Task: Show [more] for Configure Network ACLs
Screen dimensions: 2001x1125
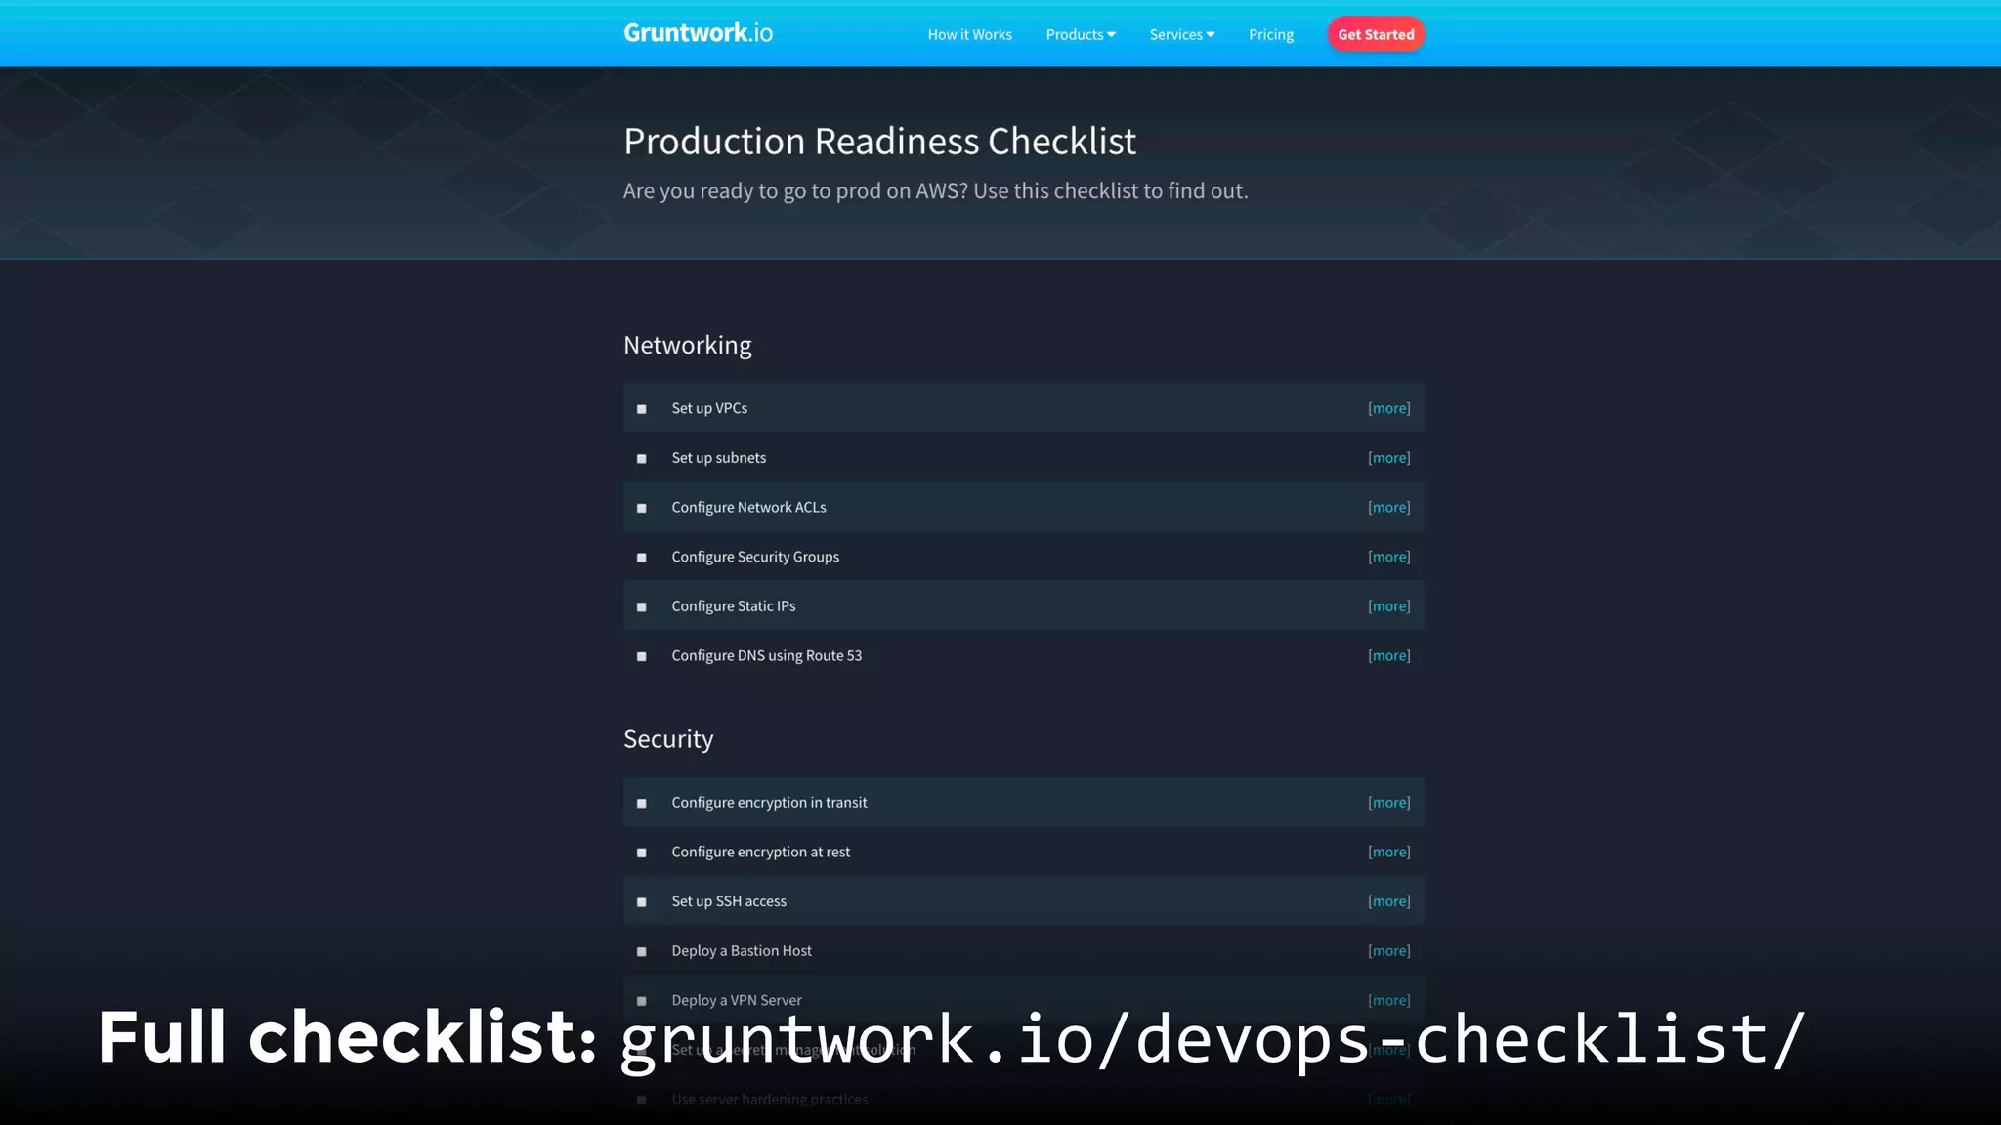Action: (1388, 507)
